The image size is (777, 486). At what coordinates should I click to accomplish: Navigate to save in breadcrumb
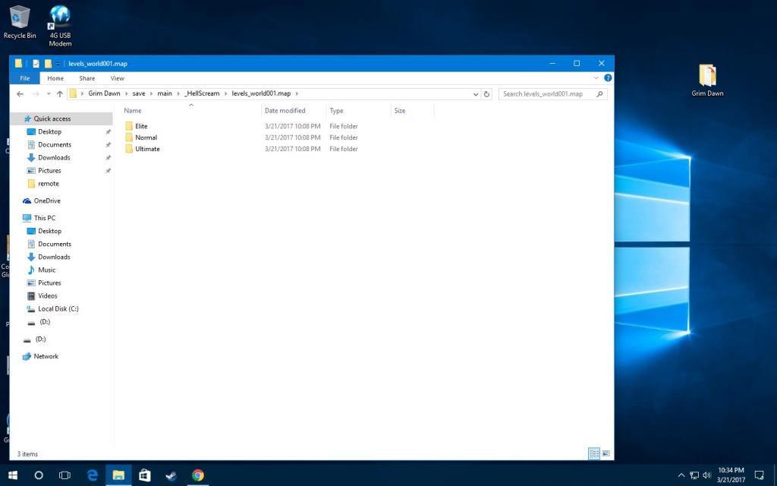(139, 93)
